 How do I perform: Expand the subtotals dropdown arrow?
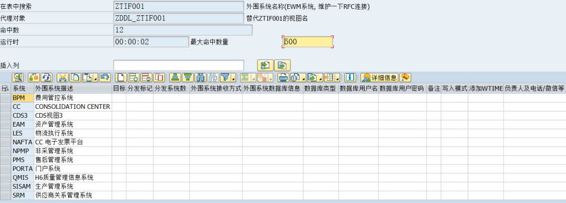point(270,77)
